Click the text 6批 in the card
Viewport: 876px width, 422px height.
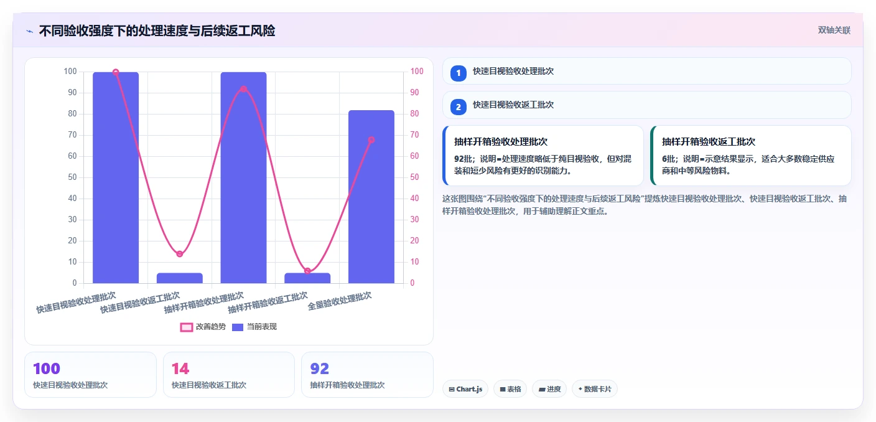click(x=670, y=159)
